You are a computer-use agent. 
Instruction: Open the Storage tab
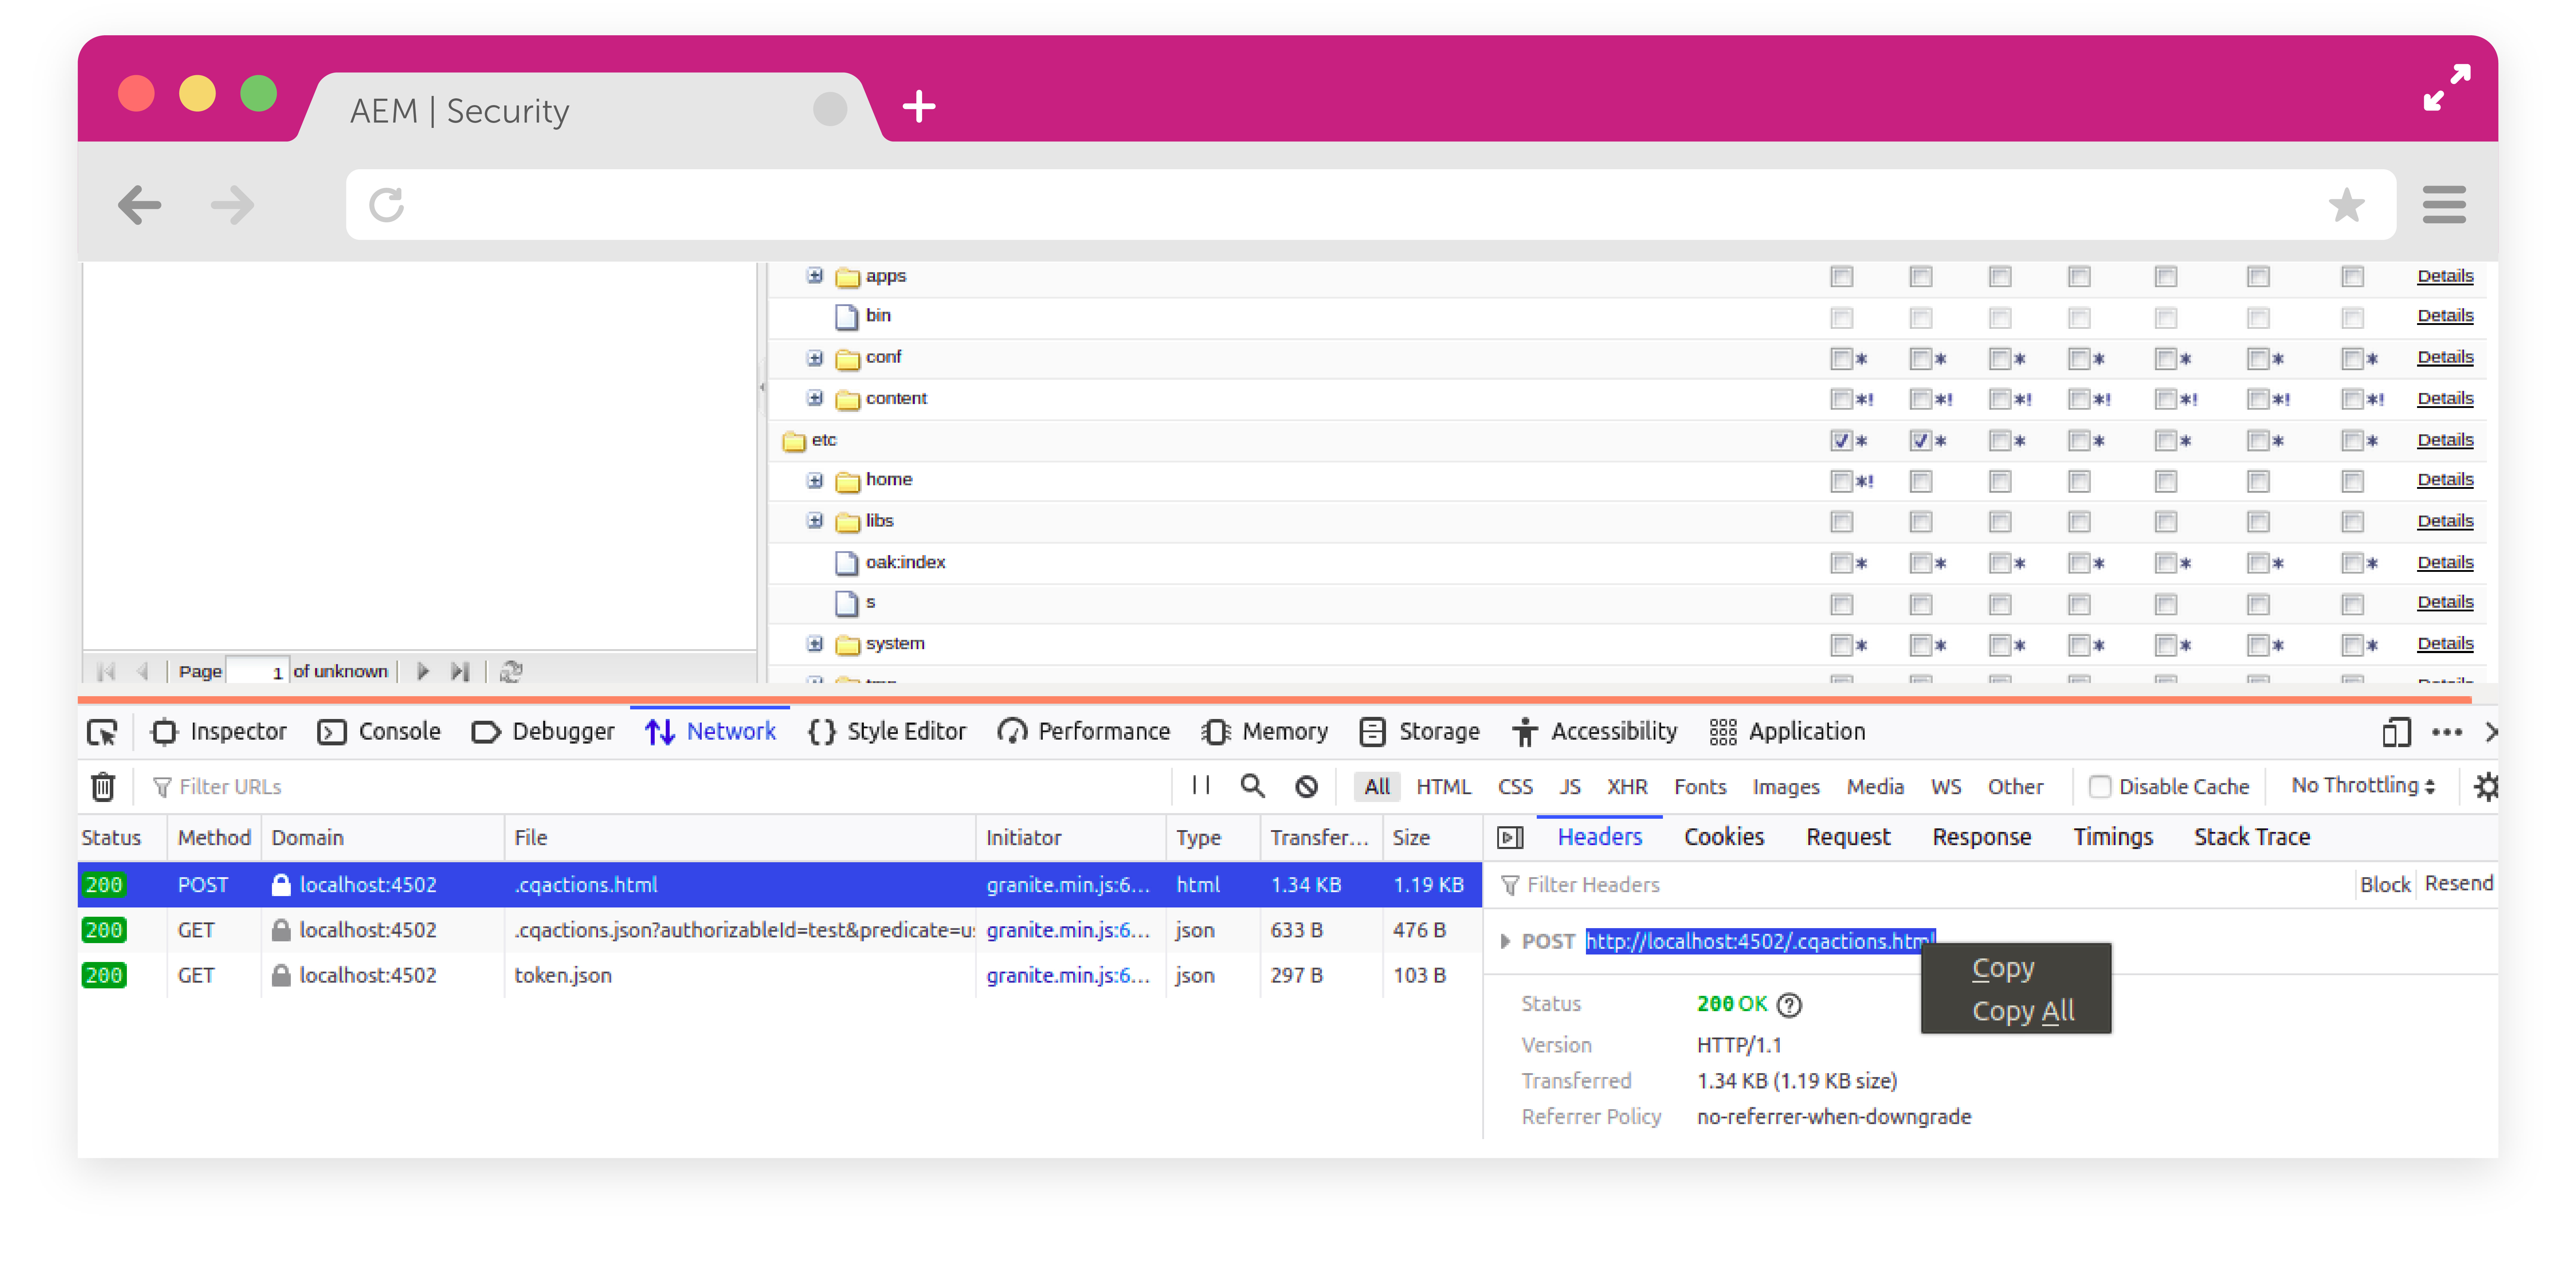tap(1419, 732)
